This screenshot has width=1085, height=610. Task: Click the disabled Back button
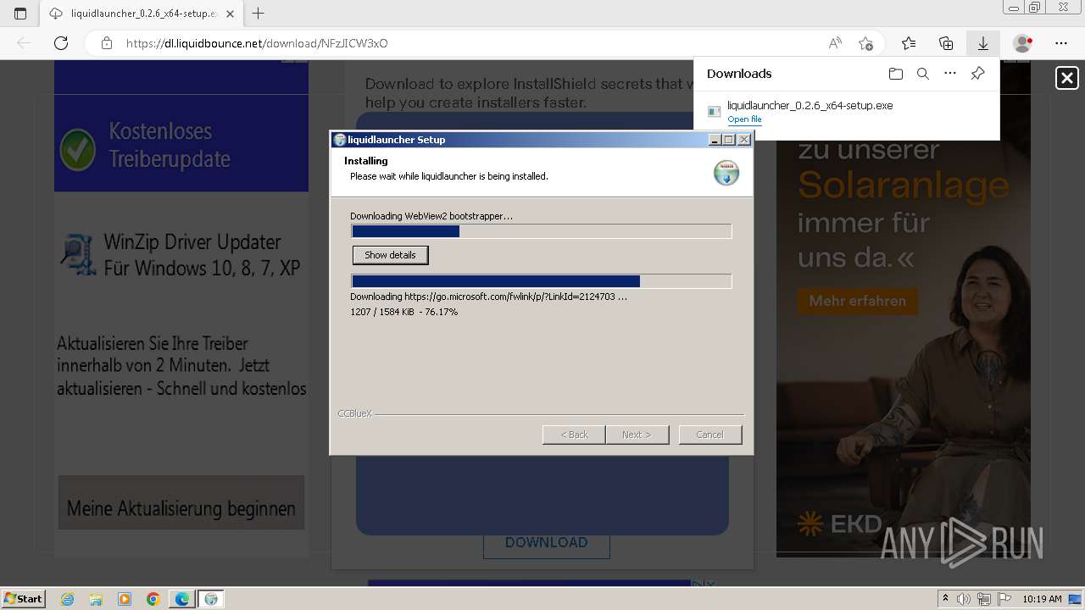coord(574,435)
